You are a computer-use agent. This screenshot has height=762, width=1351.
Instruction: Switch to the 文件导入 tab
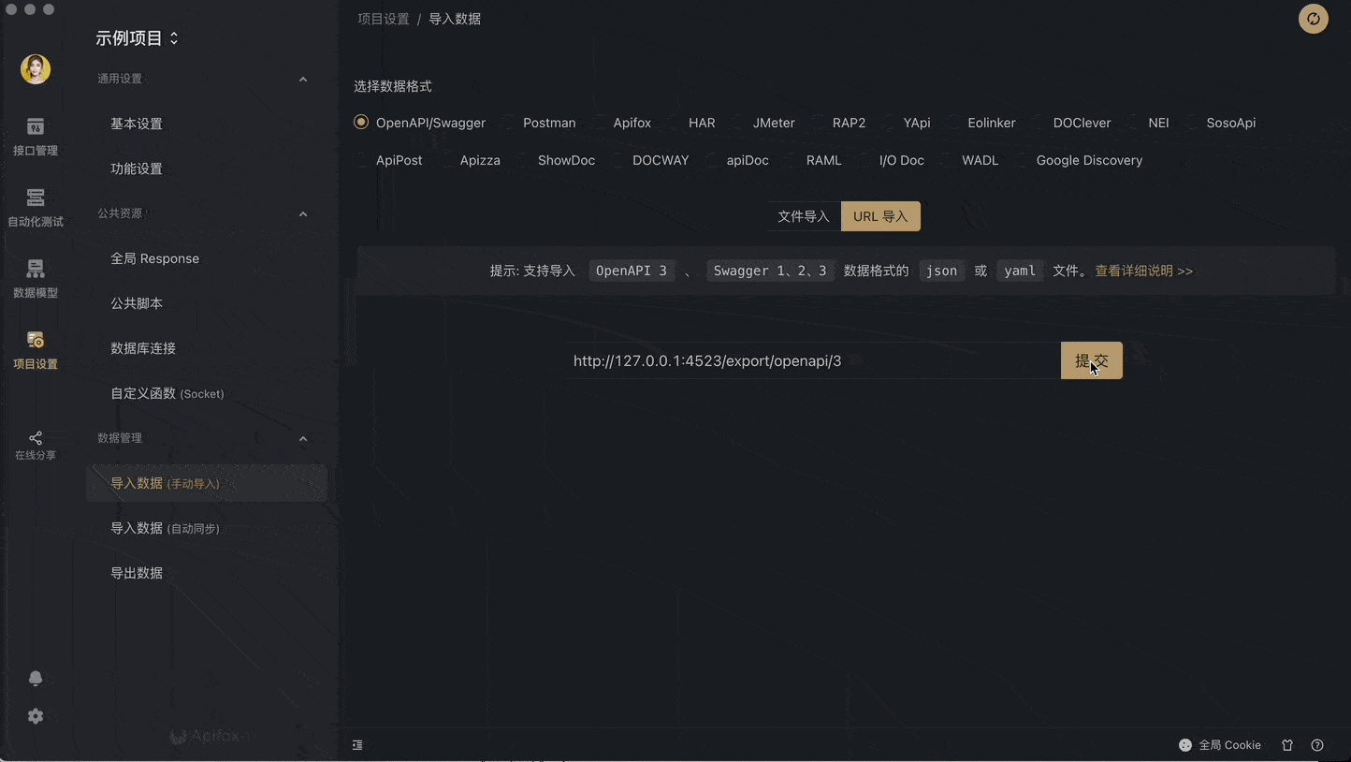804,216
